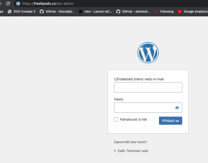Click the GitHub icon of anhskoh bookmark

118,12
